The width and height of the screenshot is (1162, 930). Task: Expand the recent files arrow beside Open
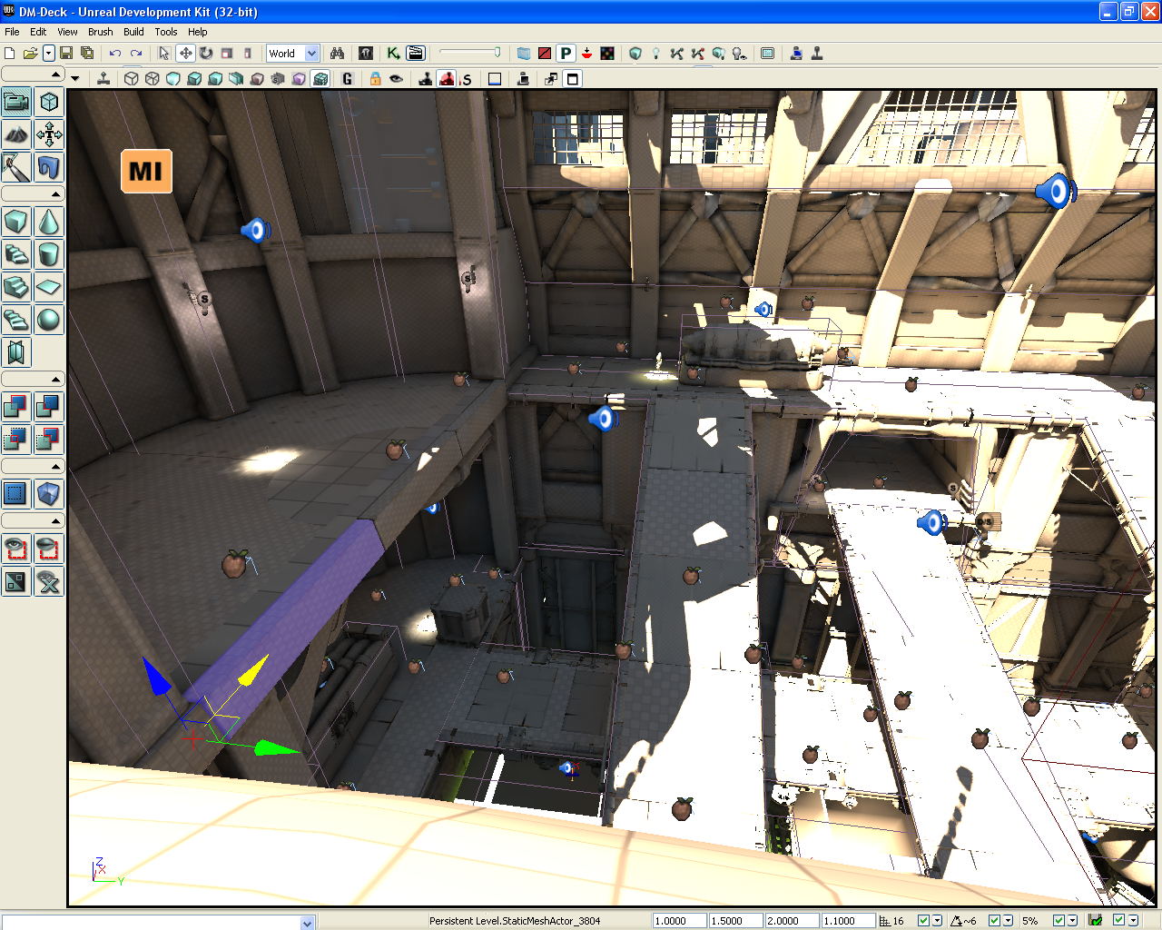coord(49,54)
